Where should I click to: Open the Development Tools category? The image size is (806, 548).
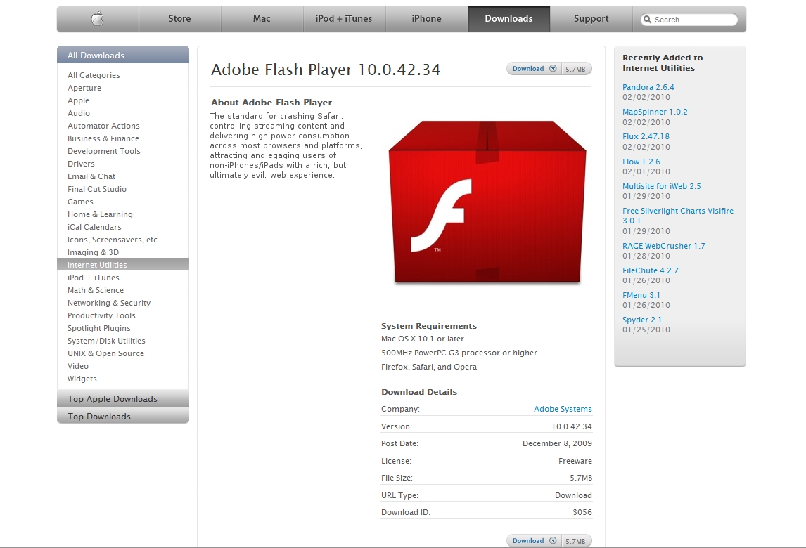pyautogui.click(x=104, y=151)
